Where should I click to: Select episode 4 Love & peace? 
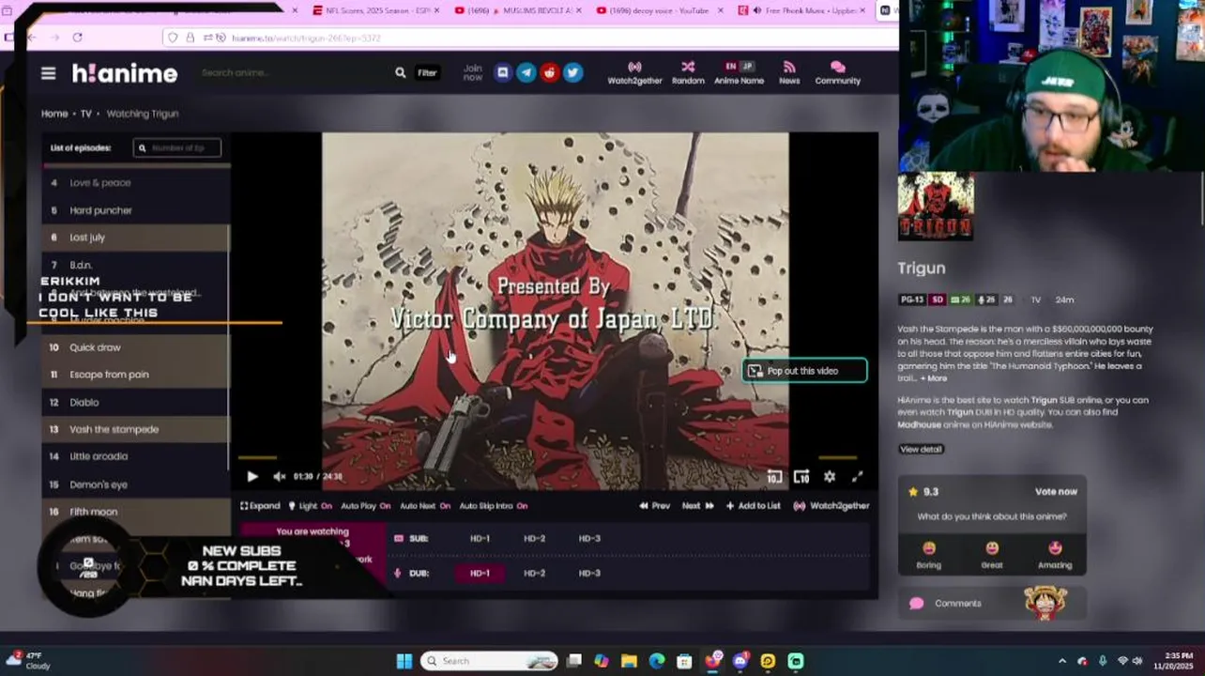136,183
